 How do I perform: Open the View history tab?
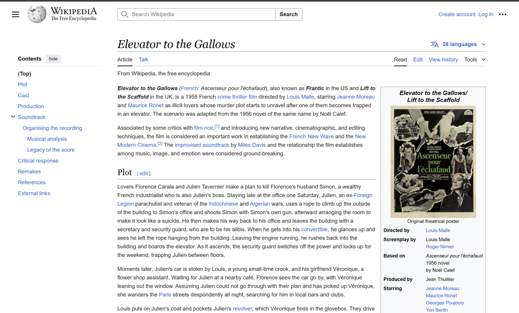[x=443, y=60]
